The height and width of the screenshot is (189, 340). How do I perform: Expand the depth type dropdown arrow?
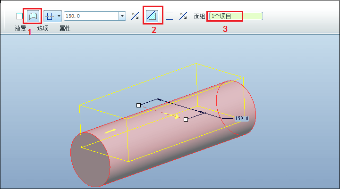click(x=59, y=16)
